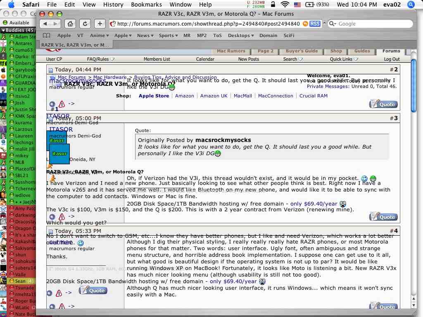Click the battery status indicator

[x=317, y=4]
